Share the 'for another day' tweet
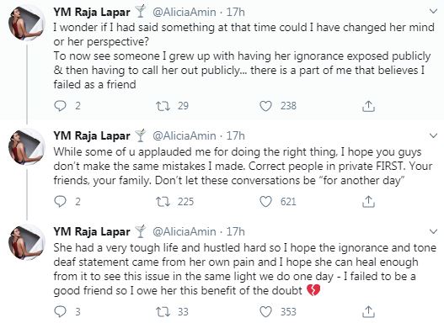 coord(368,202)
